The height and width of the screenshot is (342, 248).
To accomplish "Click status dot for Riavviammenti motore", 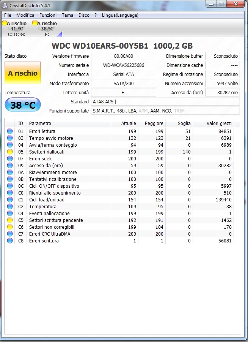I will pyautogui.click(x=10, y=172).
